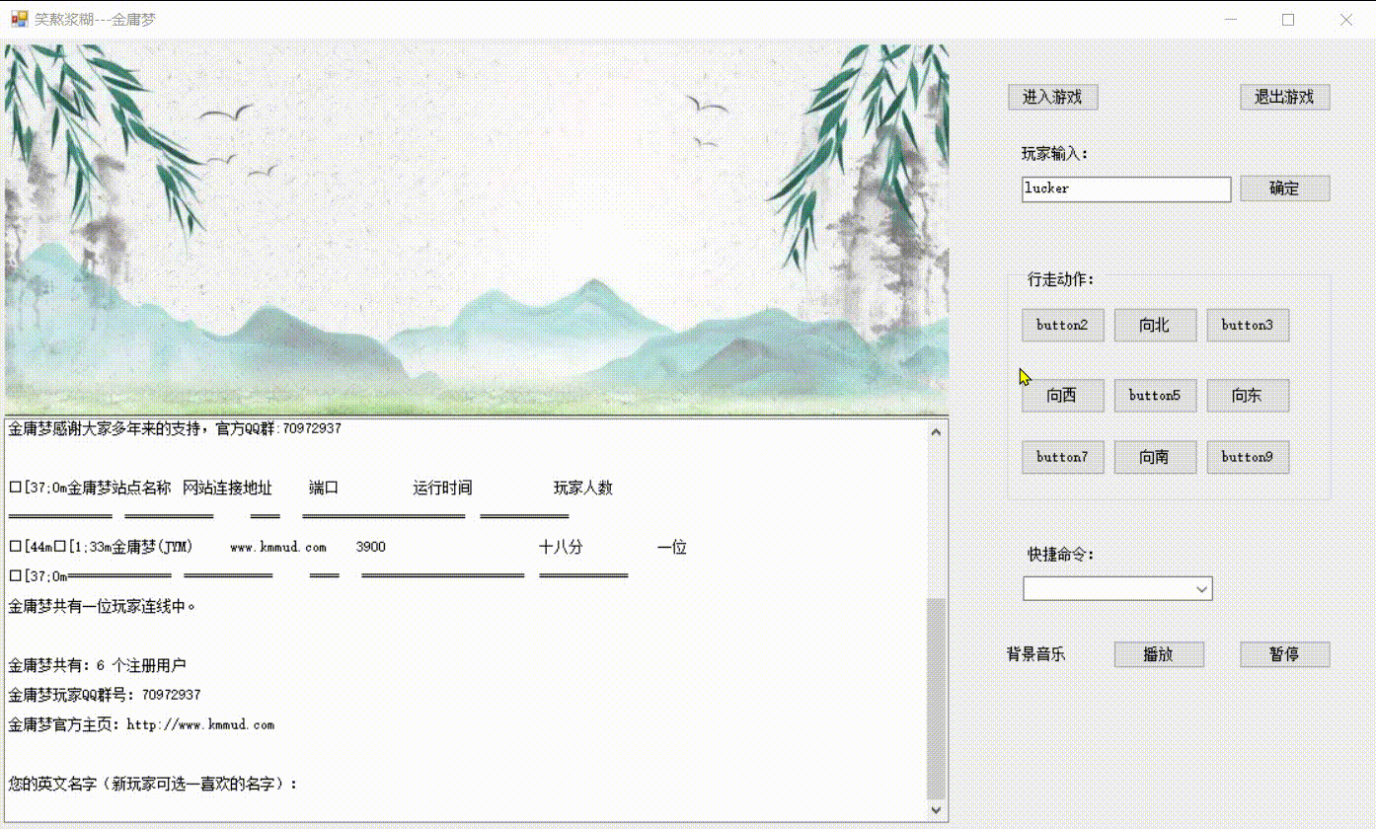Click the 行走动作 group label
Image resolution: width=1376 pixels, height=829 pixels.
click(x=1061, y=279)
